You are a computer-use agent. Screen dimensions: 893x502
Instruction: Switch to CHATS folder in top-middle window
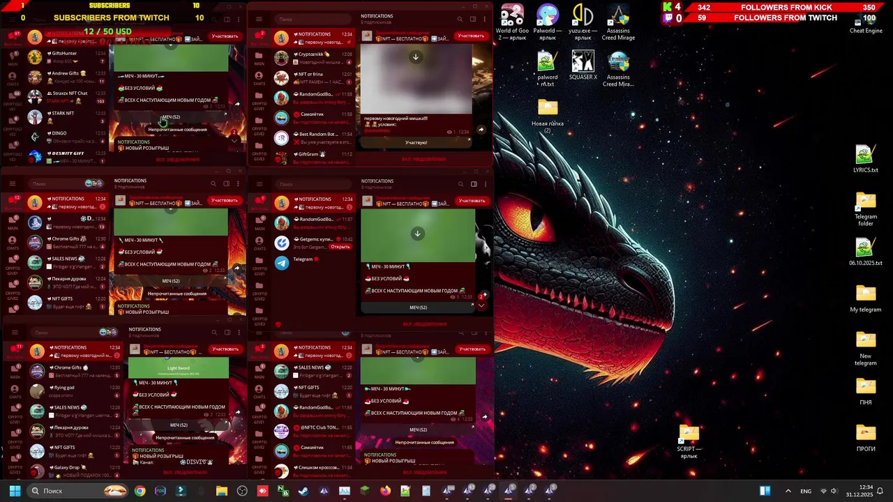click(259, 77)
